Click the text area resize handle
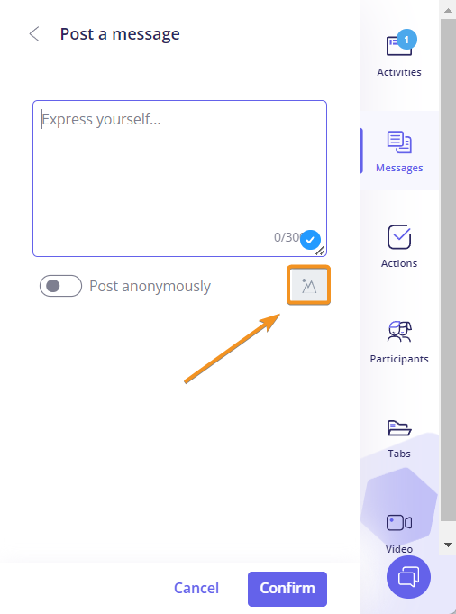Viewport: 456px width, 614px height. point(321,251)
